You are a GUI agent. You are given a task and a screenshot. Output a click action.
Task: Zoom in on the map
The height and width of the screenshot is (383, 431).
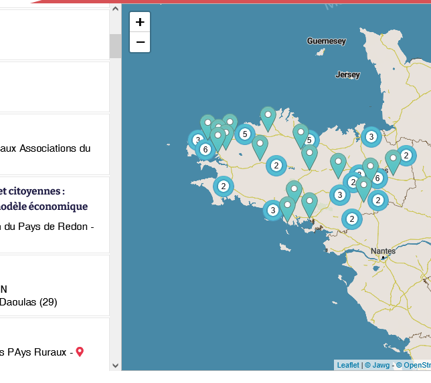point(140,22)
